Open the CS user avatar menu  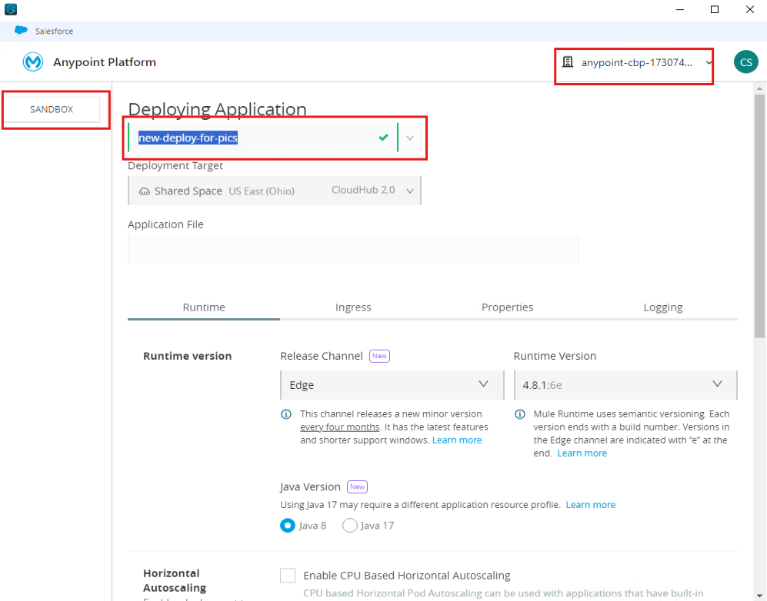(x=745, y=61)
